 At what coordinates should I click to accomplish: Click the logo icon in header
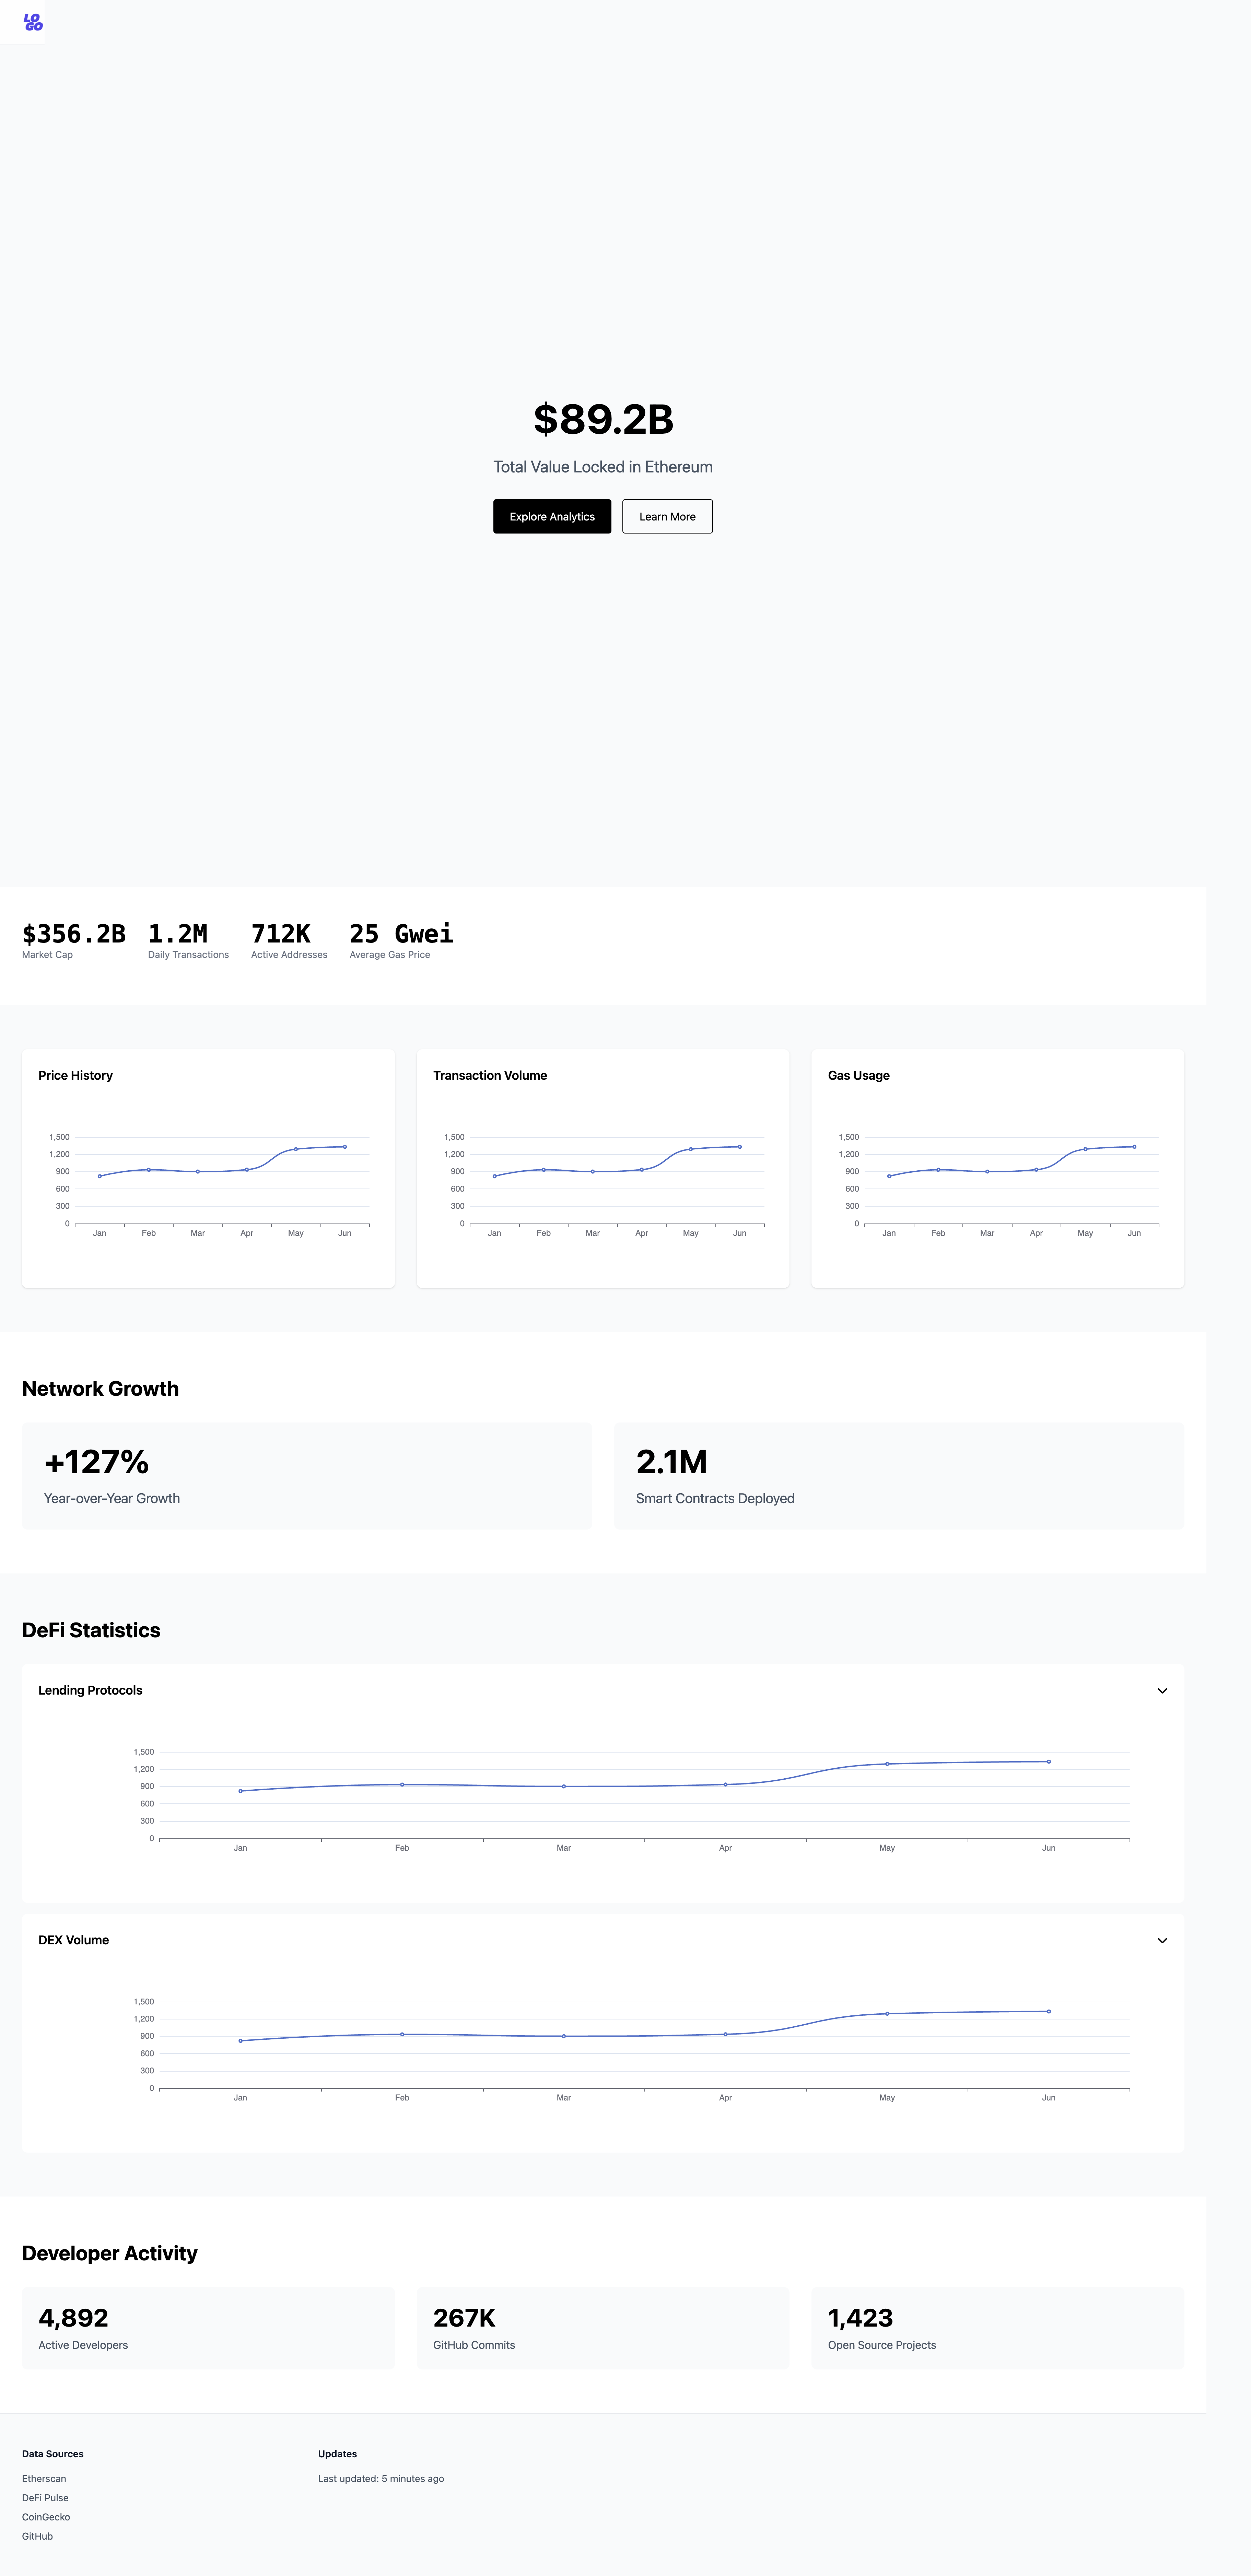33,22
